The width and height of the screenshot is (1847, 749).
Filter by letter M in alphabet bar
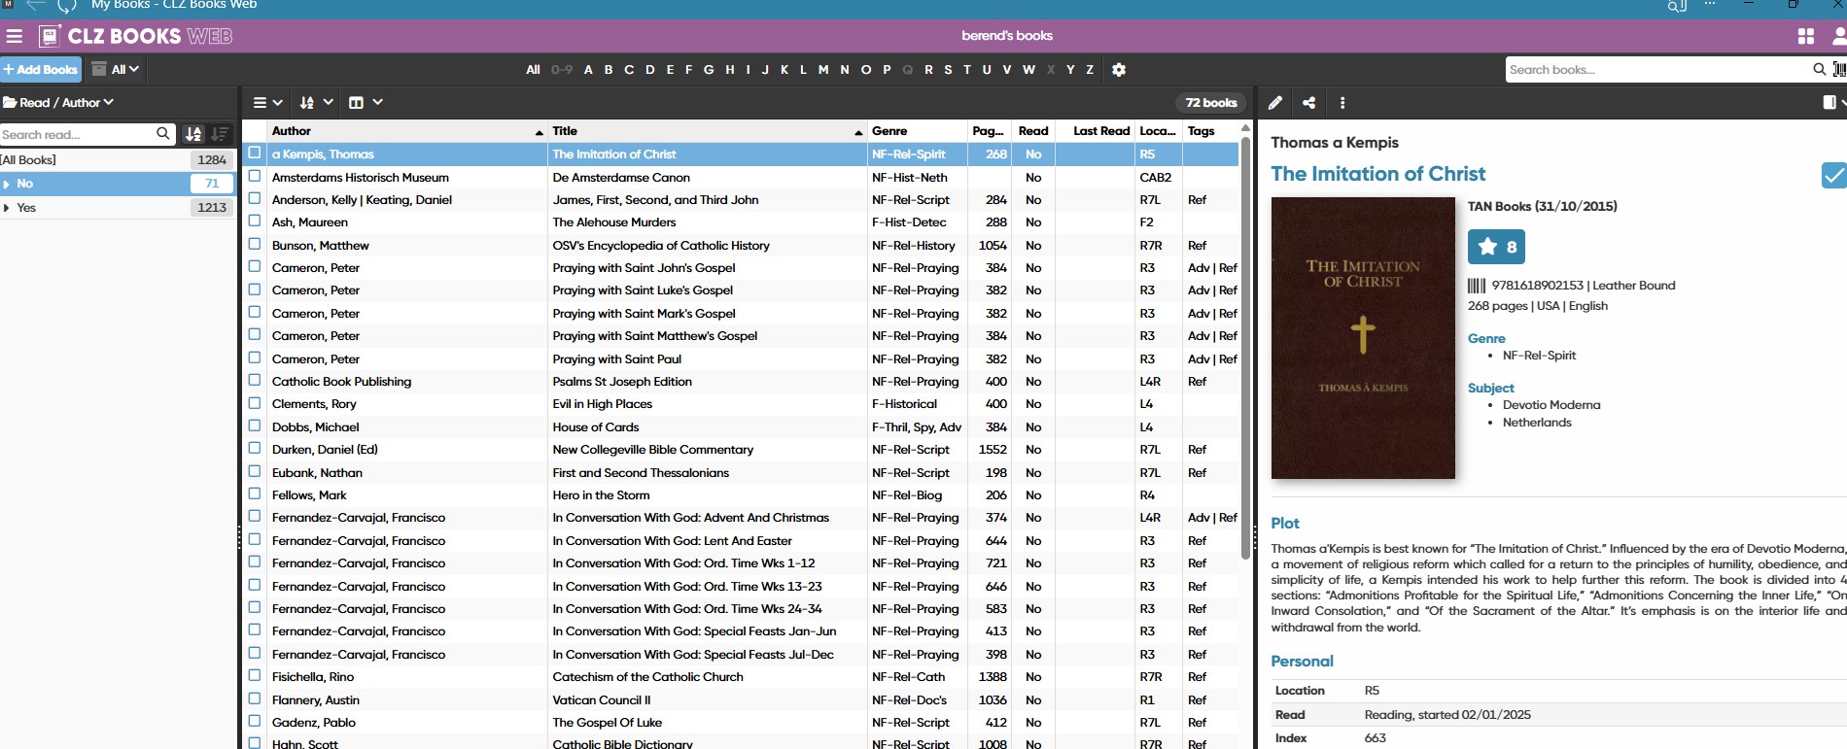[823, 70]
